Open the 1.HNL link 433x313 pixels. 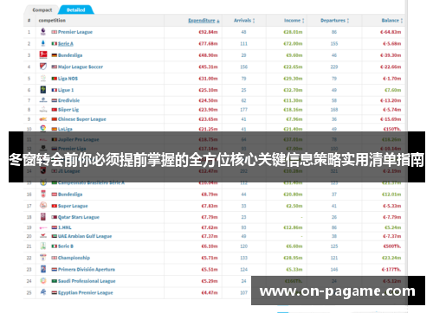coord(65,227)
